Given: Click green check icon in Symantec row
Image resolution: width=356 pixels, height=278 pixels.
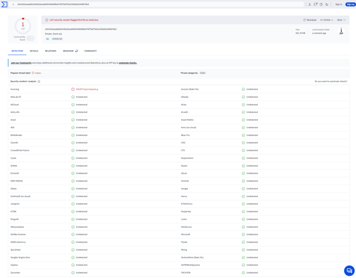Looking at the screenshot, I should tap(73, 272).
